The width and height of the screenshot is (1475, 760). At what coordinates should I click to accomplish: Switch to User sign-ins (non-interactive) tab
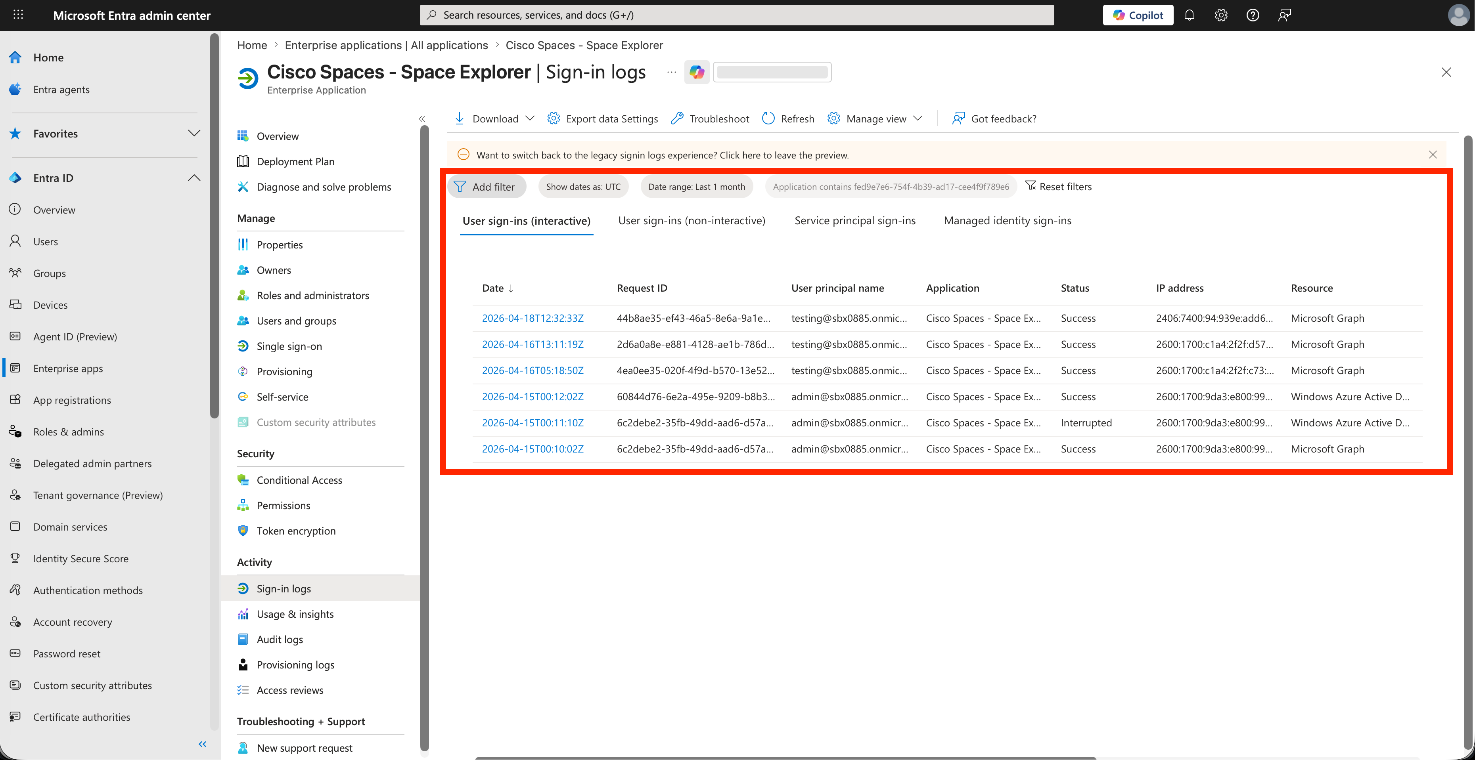(x=691, y=220)
